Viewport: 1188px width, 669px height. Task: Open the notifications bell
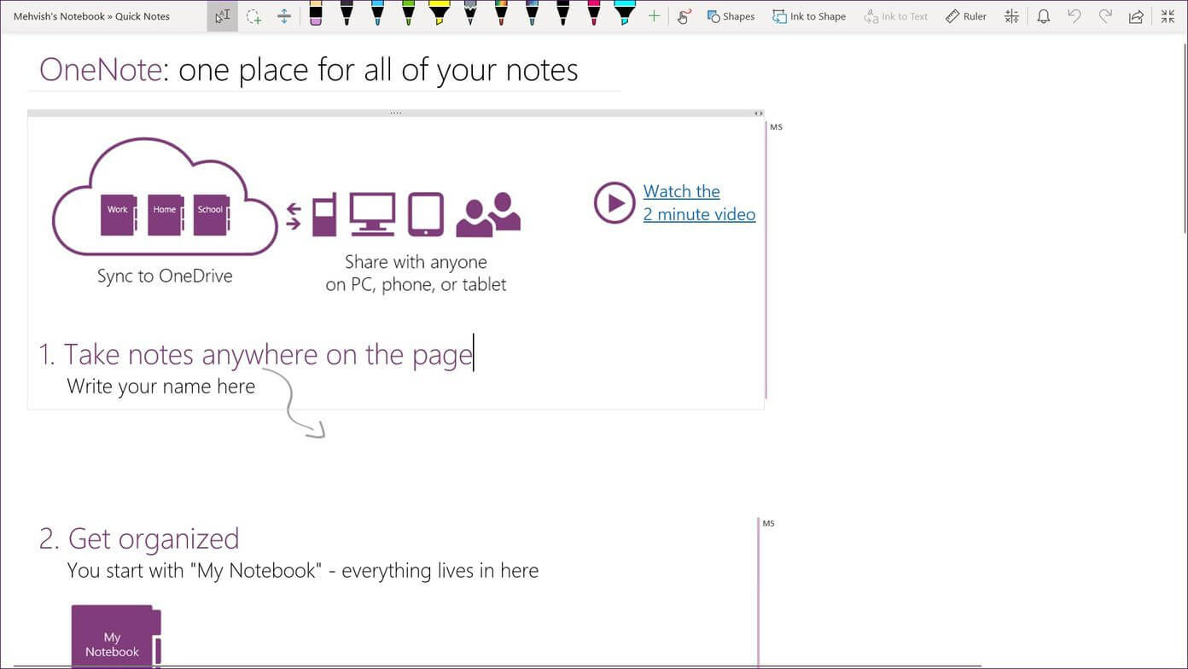[1043, 16]
